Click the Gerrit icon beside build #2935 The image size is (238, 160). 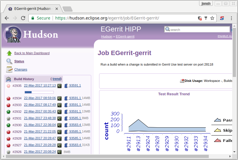pos(66,86)
